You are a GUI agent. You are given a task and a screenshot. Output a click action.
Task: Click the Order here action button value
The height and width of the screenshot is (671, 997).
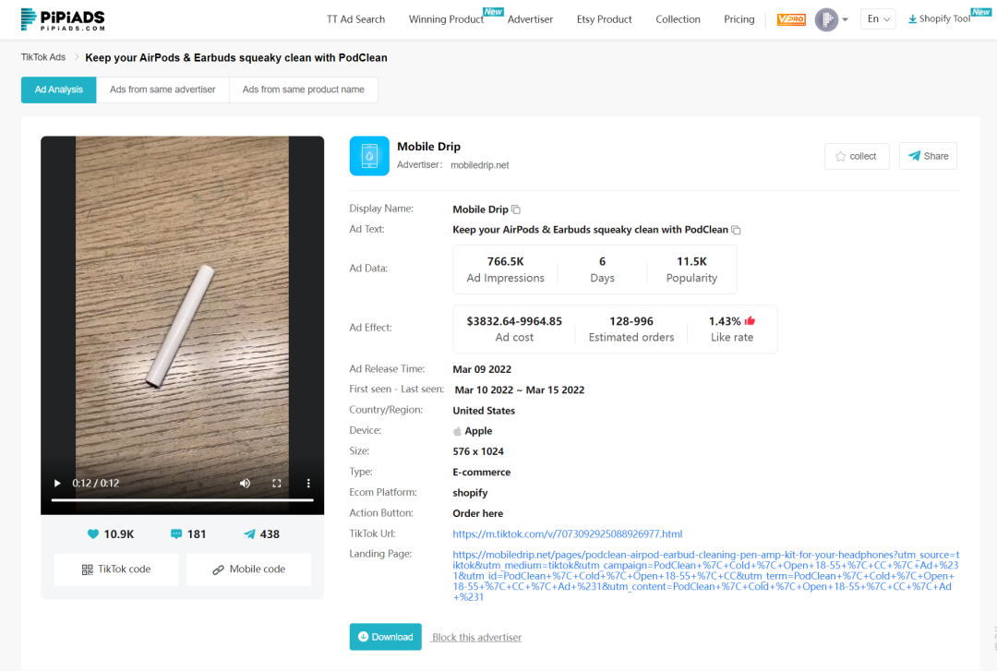tap(477, 513)
